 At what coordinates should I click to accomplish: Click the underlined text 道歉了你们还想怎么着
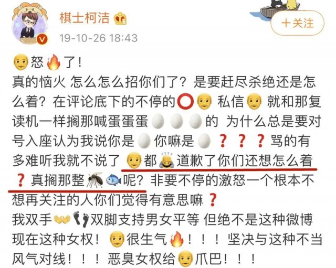[x=244, y=160]
